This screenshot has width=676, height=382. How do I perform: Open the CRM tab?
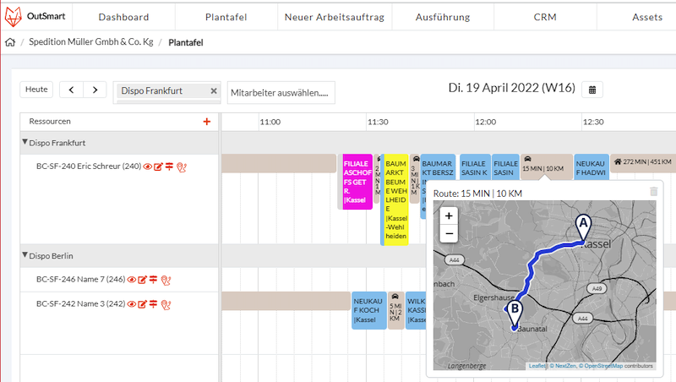coord(545,17)
